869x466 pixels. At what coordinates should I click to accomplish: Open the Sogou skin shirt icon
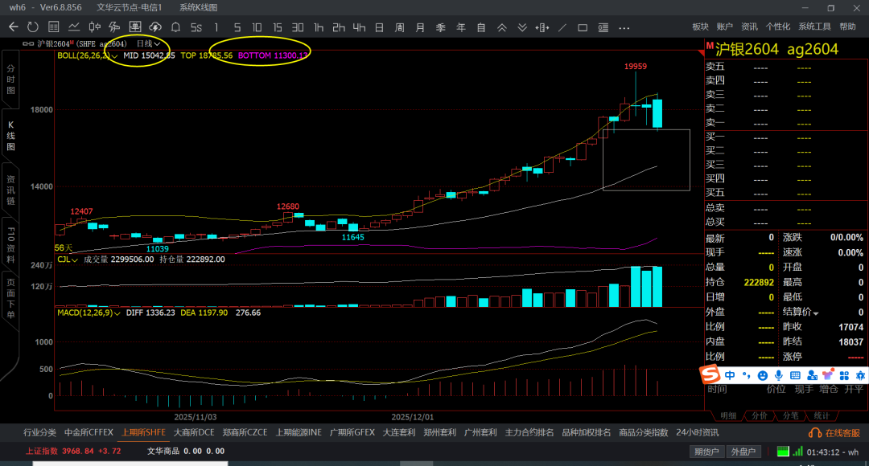[828, 375]
